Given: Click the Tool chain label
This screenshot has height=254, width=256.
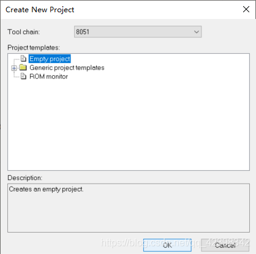Looking at the screenshot, I should [x=24, y=32].
